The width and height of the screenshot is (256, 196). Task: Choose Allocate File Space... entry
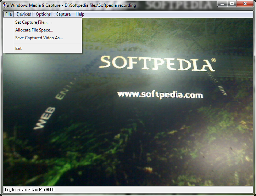point(43,30)
